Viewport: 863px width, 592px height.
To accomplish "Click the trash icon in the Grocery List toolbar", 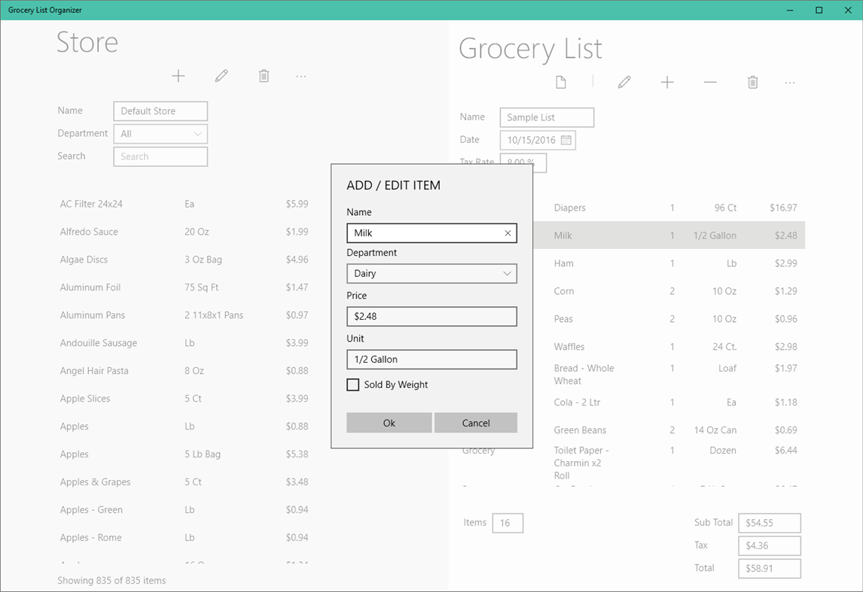I will click(752, 82).
